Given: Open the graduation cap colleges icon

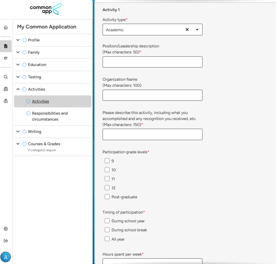Looking at the screenshot, I should (x=6, y=58).
